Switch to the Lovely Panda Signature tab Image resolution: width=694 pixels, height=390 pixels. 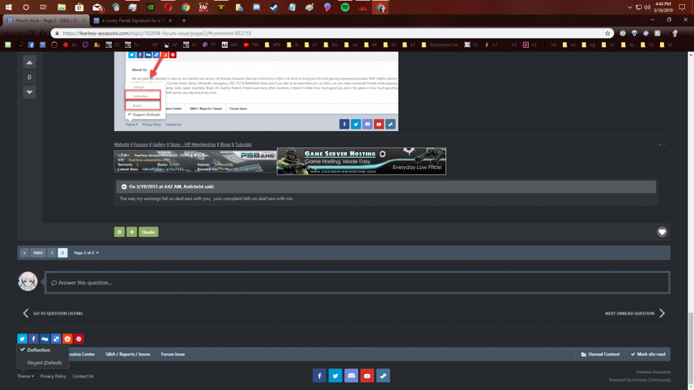(x=133, y=20)
